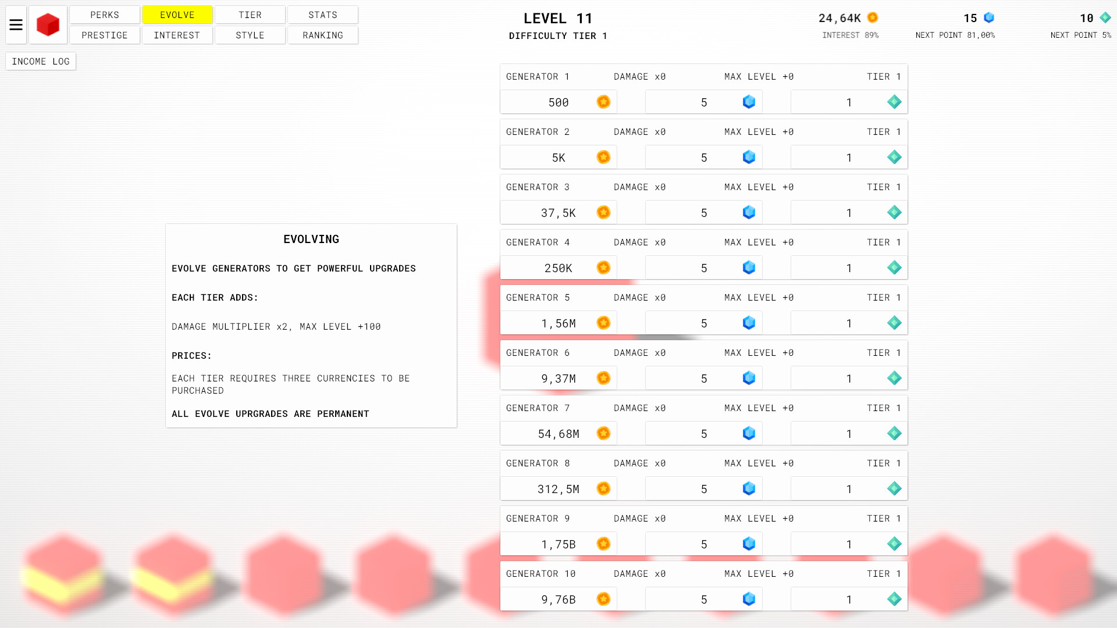Pay 1 diamond for Generator 9
This screenshot has height=628, width=1117.
tap(849, 544)
